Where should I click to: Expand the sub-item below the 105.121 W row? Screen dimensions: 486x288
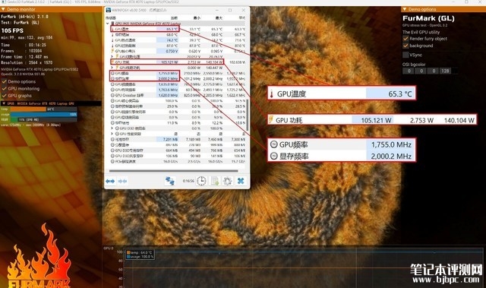click(112, 68)
